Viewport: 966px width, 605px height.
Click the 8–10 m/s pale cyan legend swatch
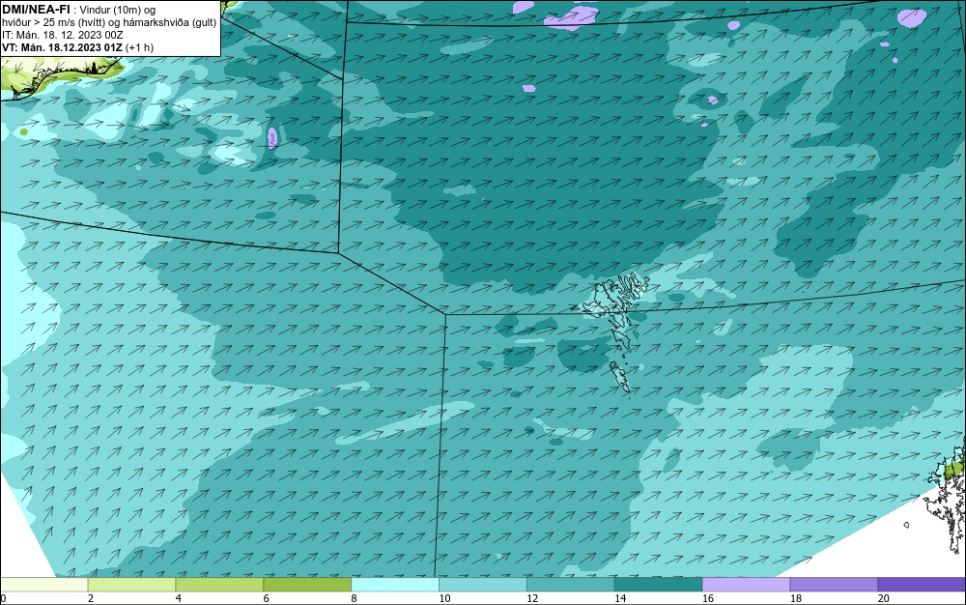pos(395,584)
